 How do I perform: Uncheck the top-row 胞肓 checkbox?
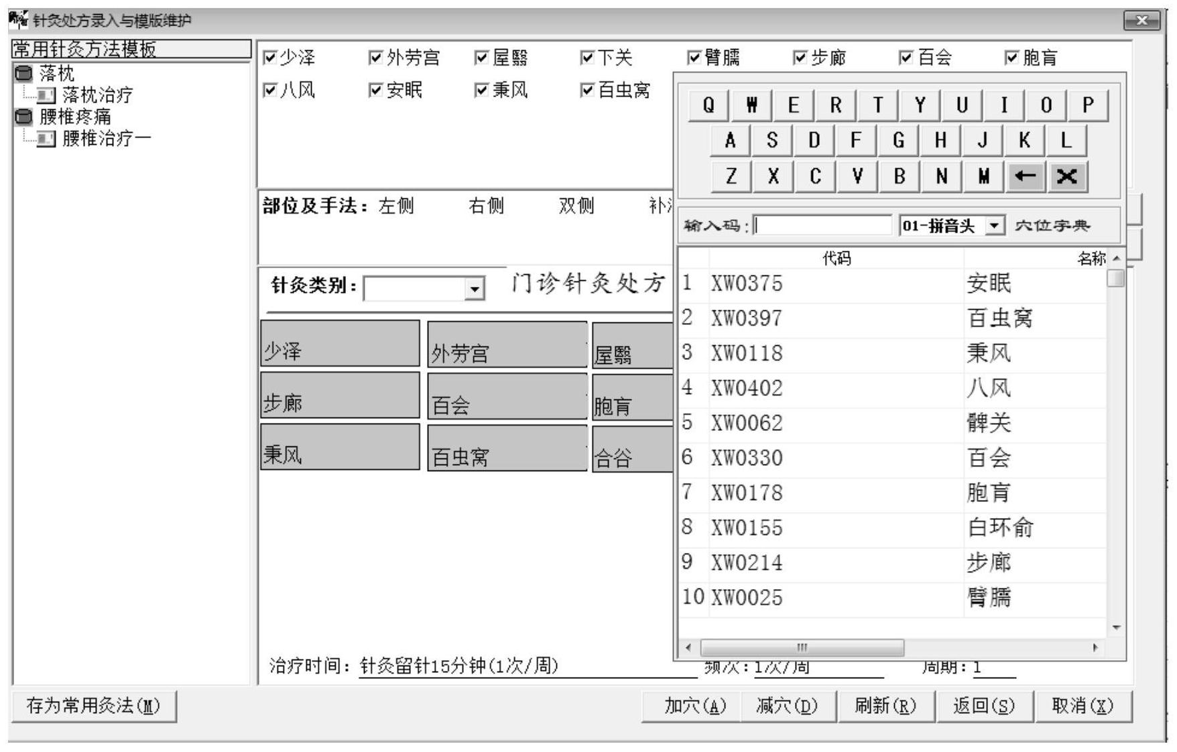coord(1011,58)
